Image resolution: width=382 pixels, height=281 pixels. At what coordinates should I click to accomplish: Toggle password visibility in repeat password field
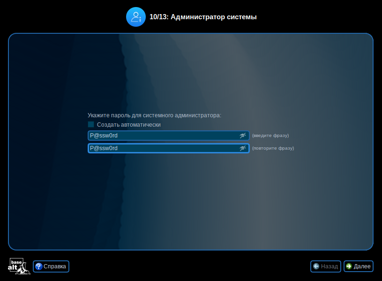coord(243,148)
